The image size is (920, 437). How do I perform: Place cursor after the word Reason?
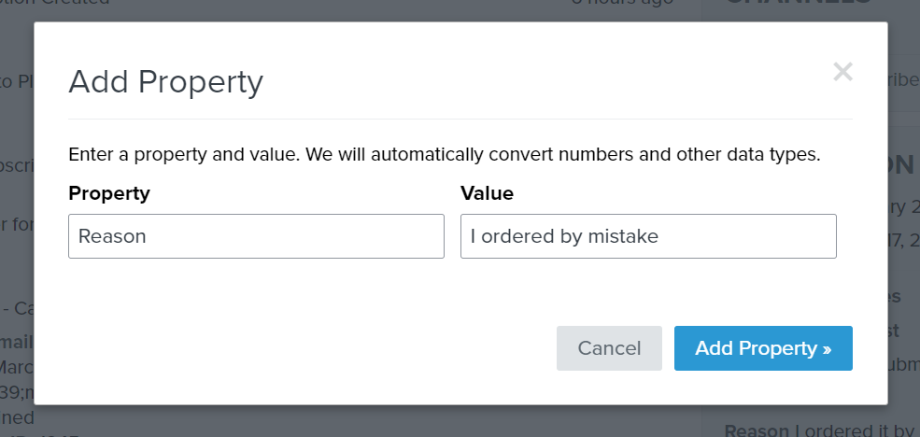[x=148, y=236]
